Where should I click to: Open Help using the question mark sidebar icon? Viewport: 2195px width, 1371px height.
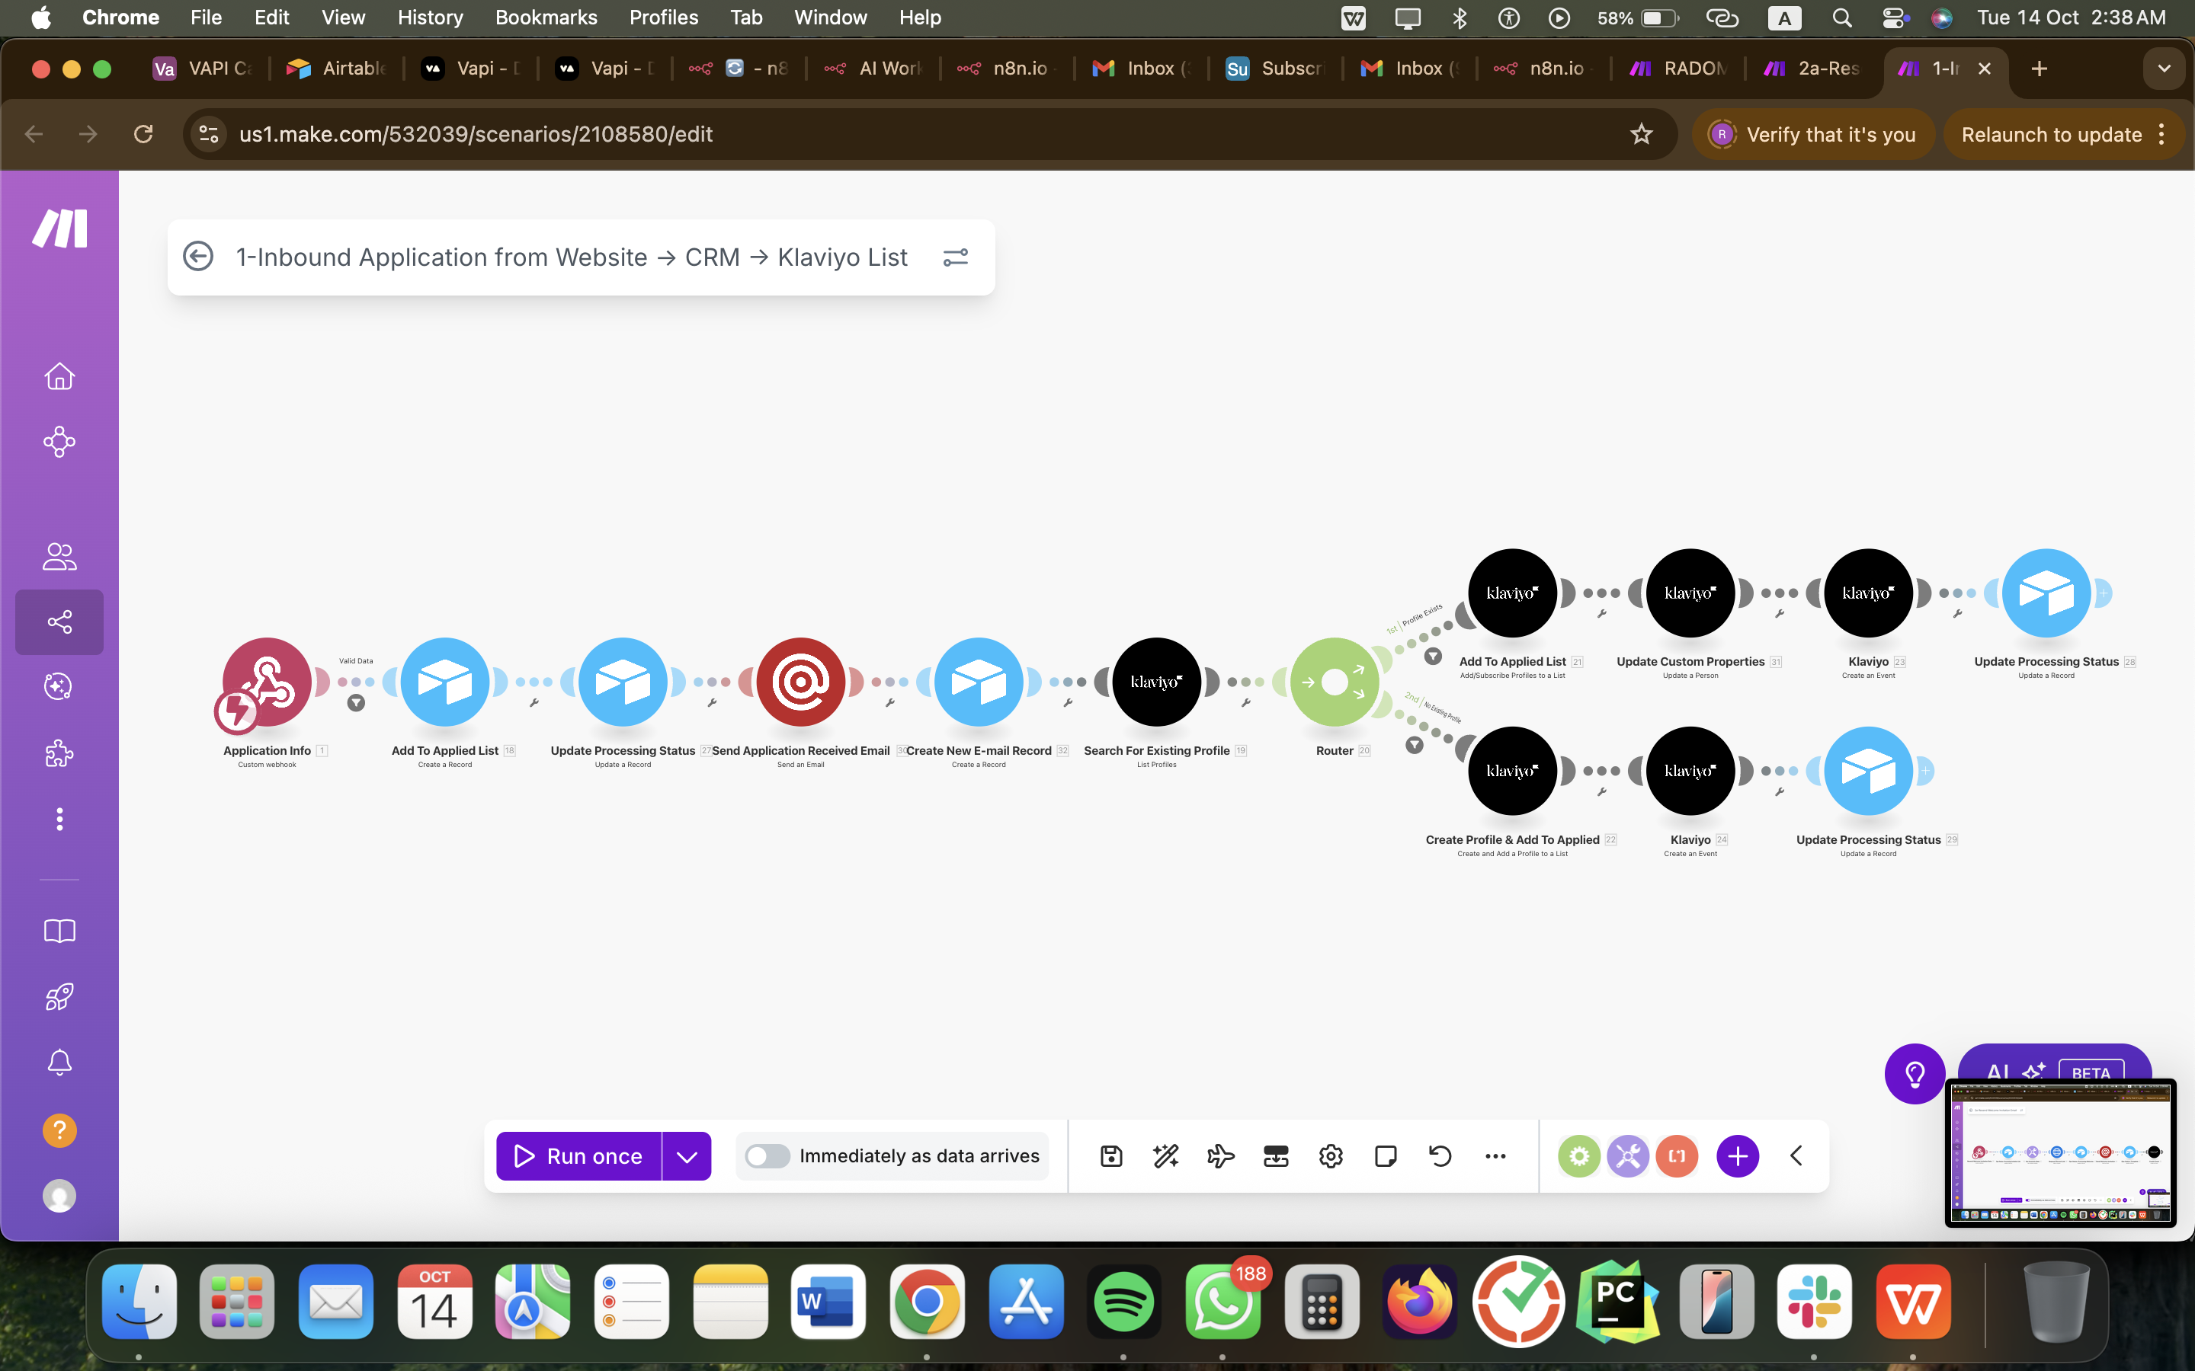[x=59, y=1130]
